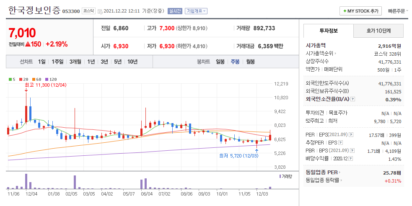412x206 pixels.
Task: Click help icon next to 추정PER EPS
Action: click(340, 143)
